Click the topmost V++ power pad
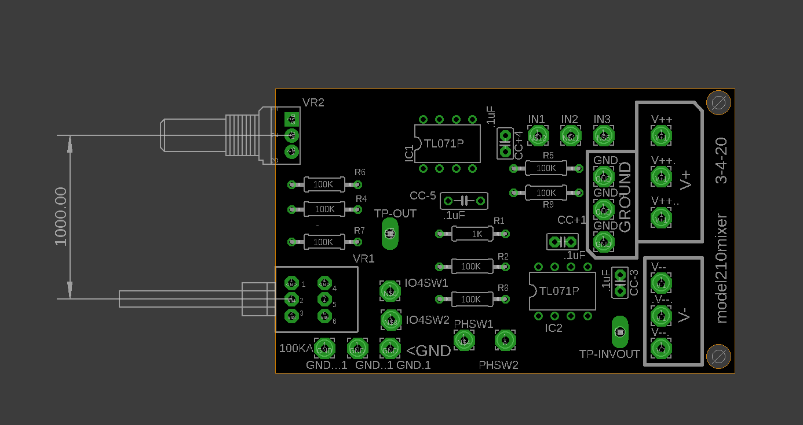The height and width of the screenshot is (425, 803). tap(660, 136)
